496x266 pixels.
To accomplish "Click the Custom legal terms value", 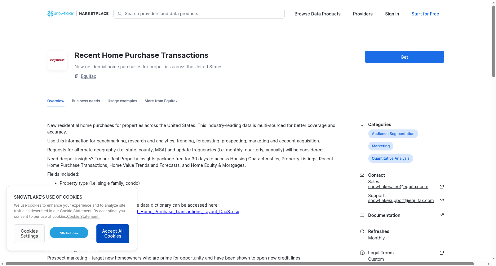I will point(376,259).
